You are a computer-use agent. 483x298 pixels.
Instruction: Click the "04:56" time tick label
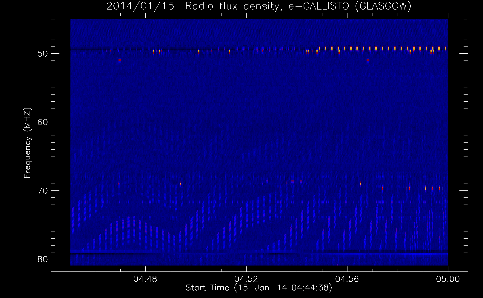(347, 279)
